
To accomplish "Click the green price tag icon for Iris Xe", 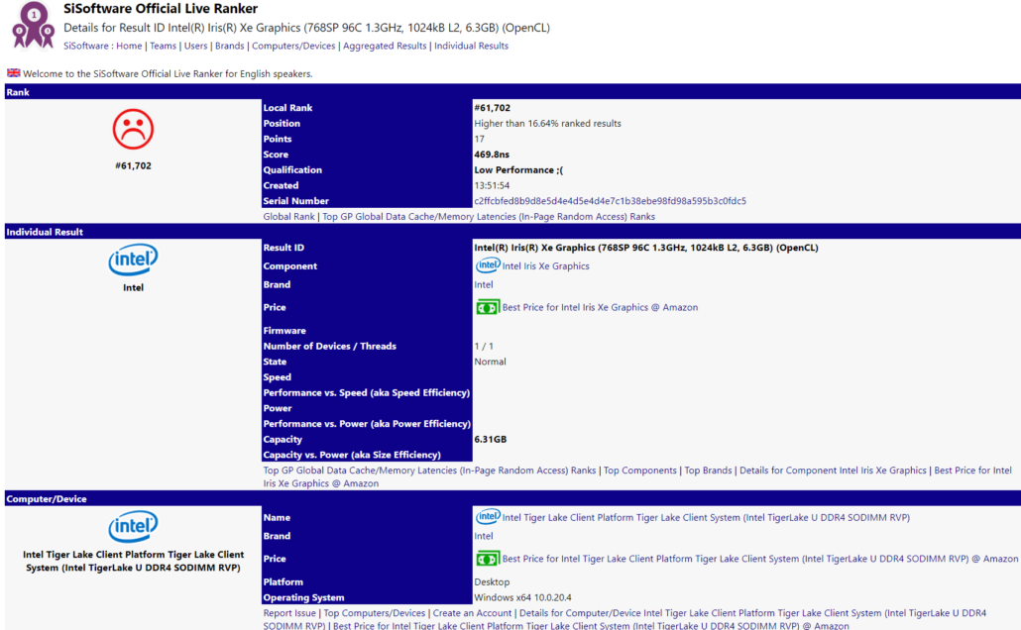I will [x=488, y=307].
